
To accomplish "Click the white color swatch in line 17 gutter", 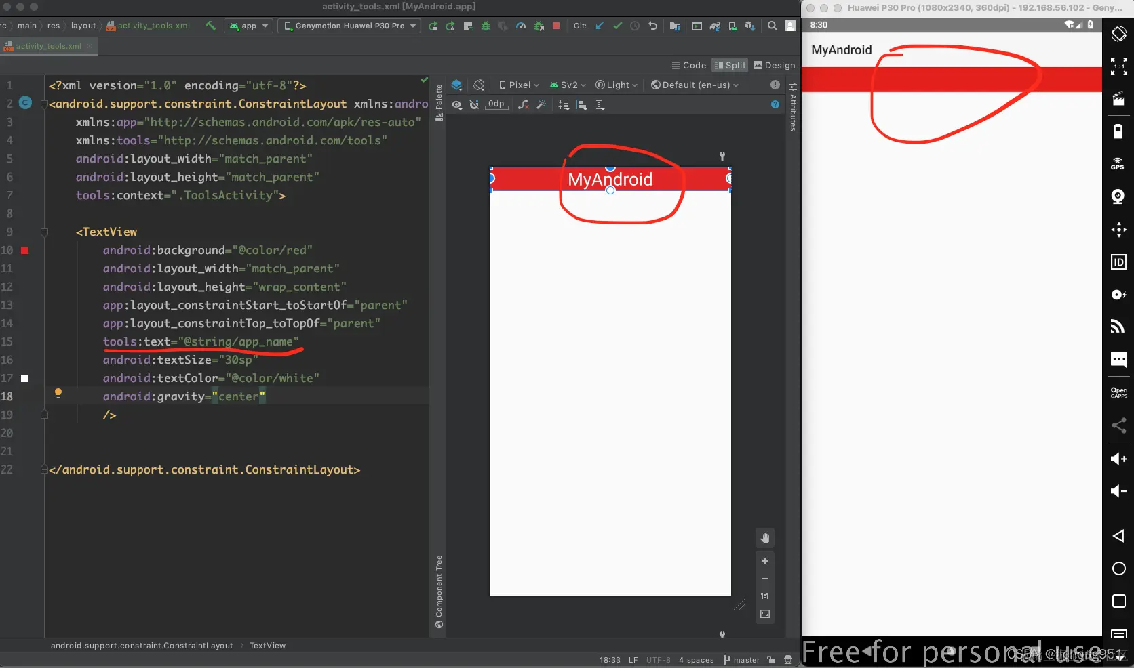I will [25, 378].
